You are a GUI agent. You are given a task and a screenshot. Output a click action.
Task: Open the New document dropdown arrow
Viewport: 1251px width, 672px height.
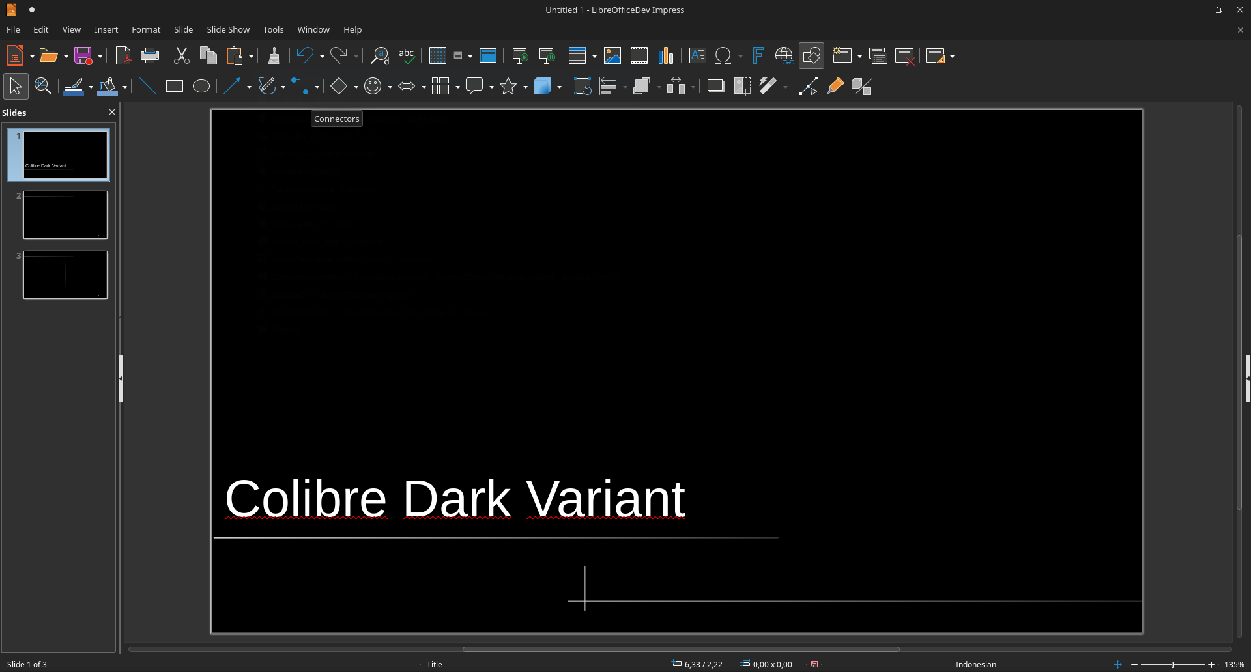pos(32,57)
